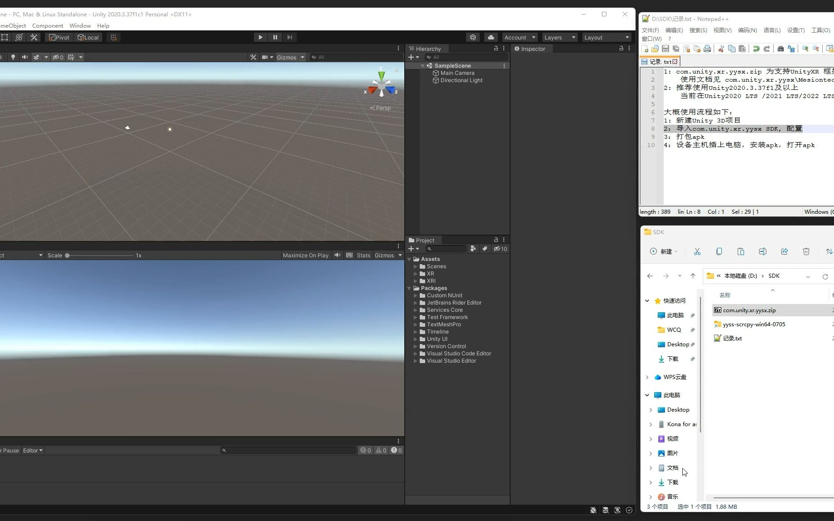Switch to the Hierarchy tab
Viewport: 834px width, 521px height.
click(425, 49)
